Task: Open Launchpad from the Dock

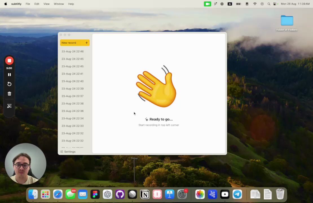Action: (45, 194)
